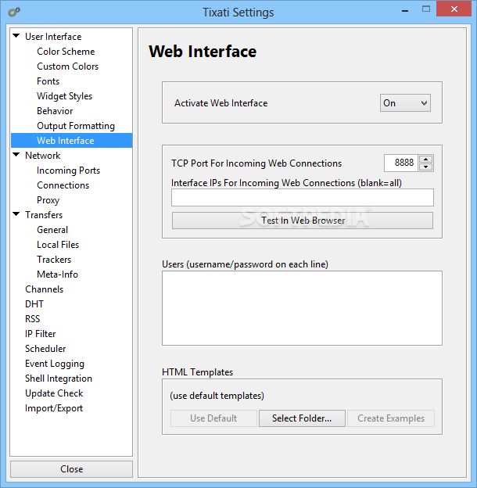Maximize the Tixati Settings window
Viewport: 477px width, 488px height.
426,9
